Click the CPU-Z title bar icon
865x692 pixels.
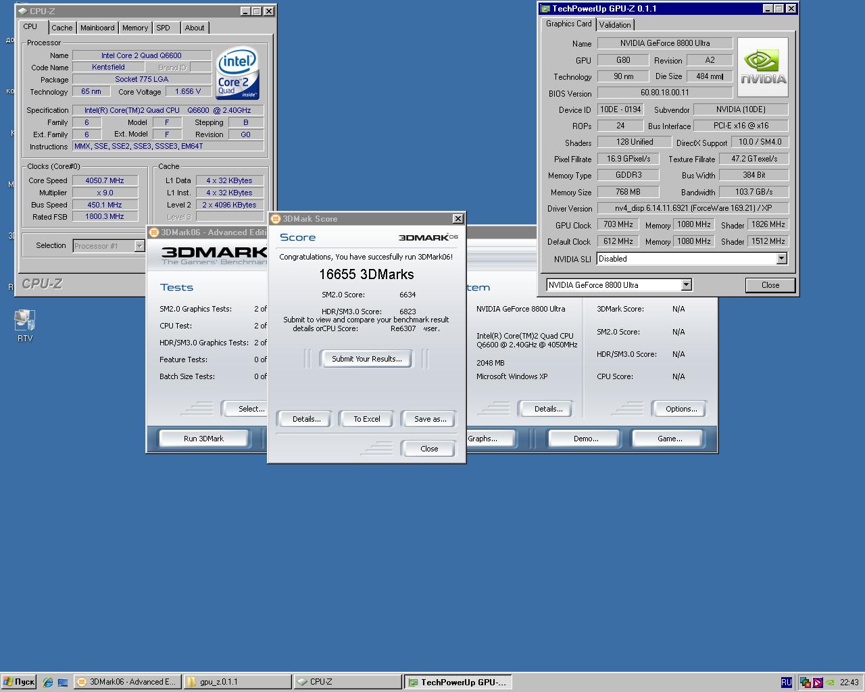[x=22, y=11]
